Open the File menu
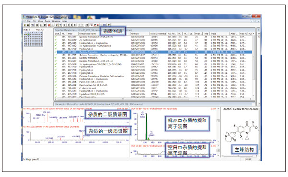Image resolution: width=288 pixels, height=177 pixels. (29, 21)
